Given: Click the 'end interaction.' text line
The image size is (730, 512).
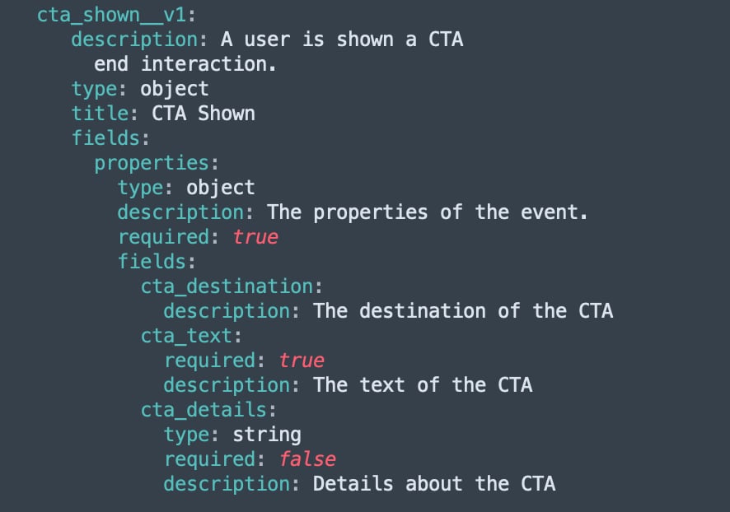Looking at the screenshot, I should pos(185,64).
